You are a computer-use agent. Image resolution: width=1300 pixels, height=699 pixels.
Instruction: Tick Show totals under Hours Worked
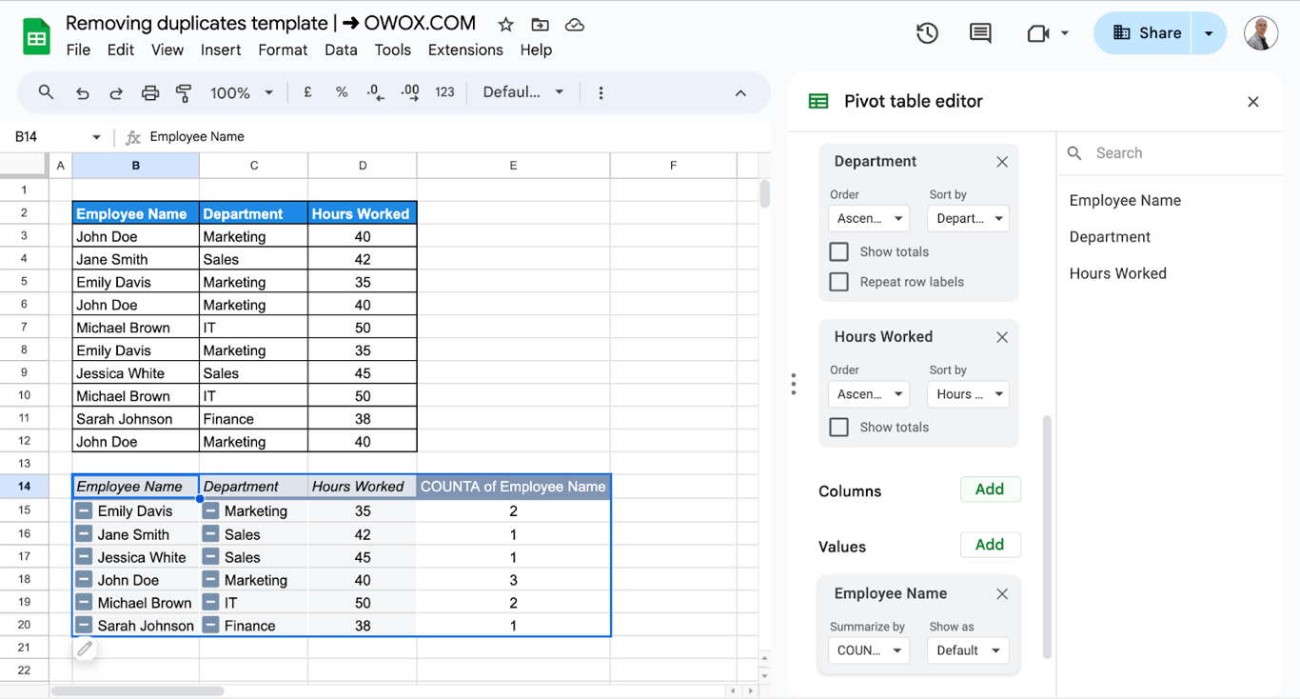pyautogui.click(x=838, y=427)
